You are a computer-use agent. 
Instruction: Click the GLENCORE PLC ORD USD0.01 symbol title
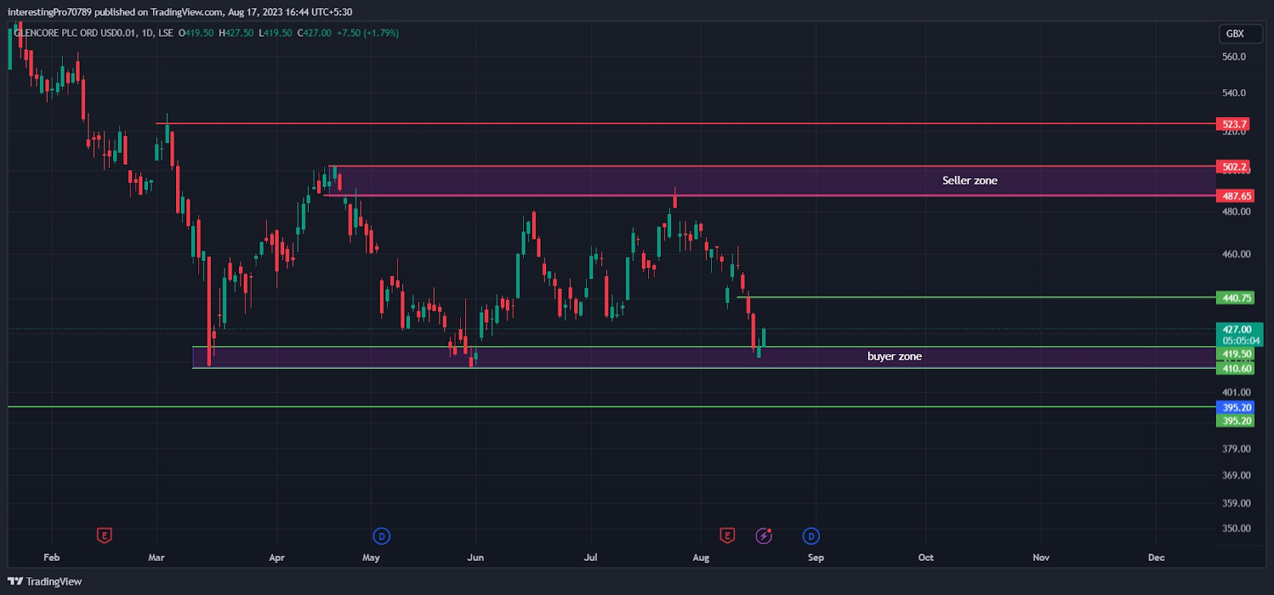75,33
